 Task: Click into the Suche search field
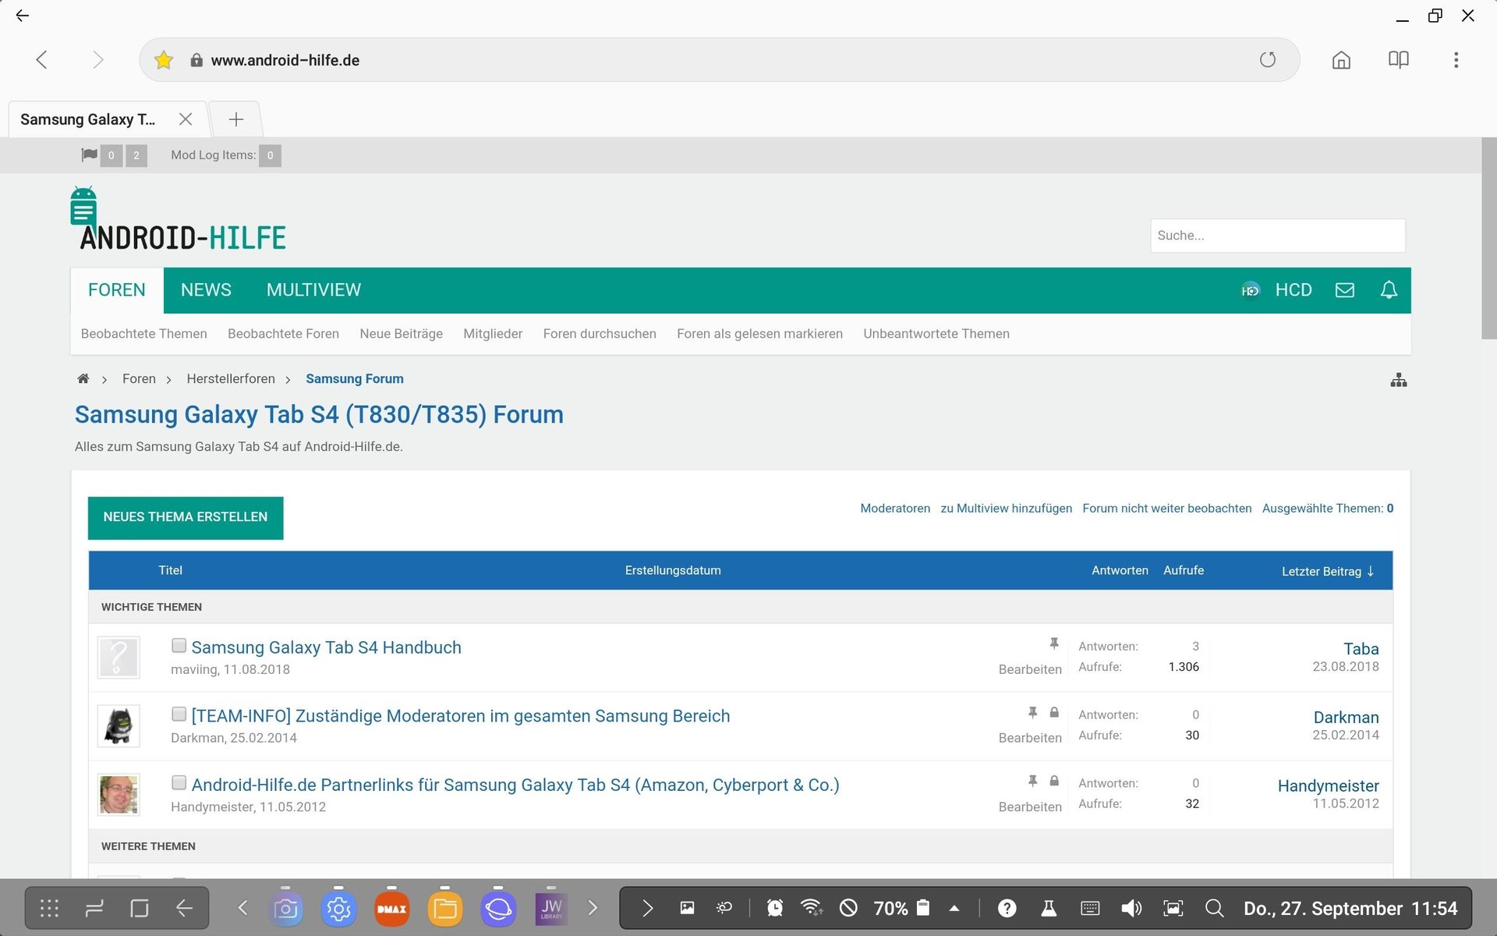pos(1277,236)
